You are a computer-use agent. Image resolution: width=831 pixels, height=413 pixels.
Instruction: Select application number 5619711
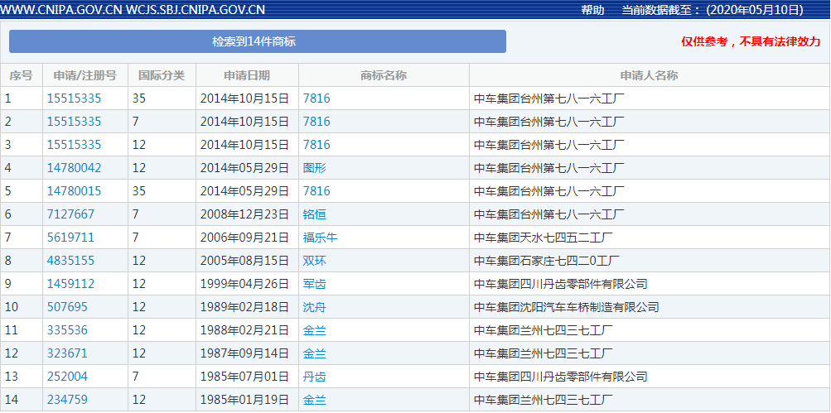[x=70, y=238]
